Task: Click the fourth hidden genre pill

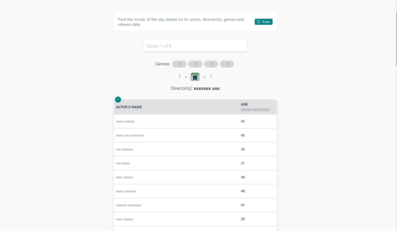Action: tap(227, 64)
